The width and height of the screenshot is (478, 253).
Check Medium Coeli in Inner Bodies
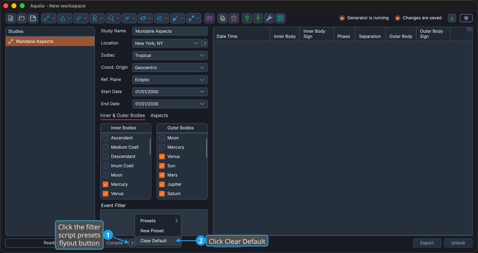pos(106,147)
